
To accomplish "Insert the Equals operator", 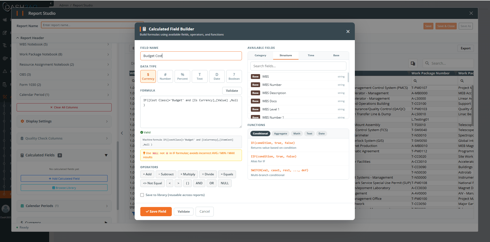I will coord(227,174).
